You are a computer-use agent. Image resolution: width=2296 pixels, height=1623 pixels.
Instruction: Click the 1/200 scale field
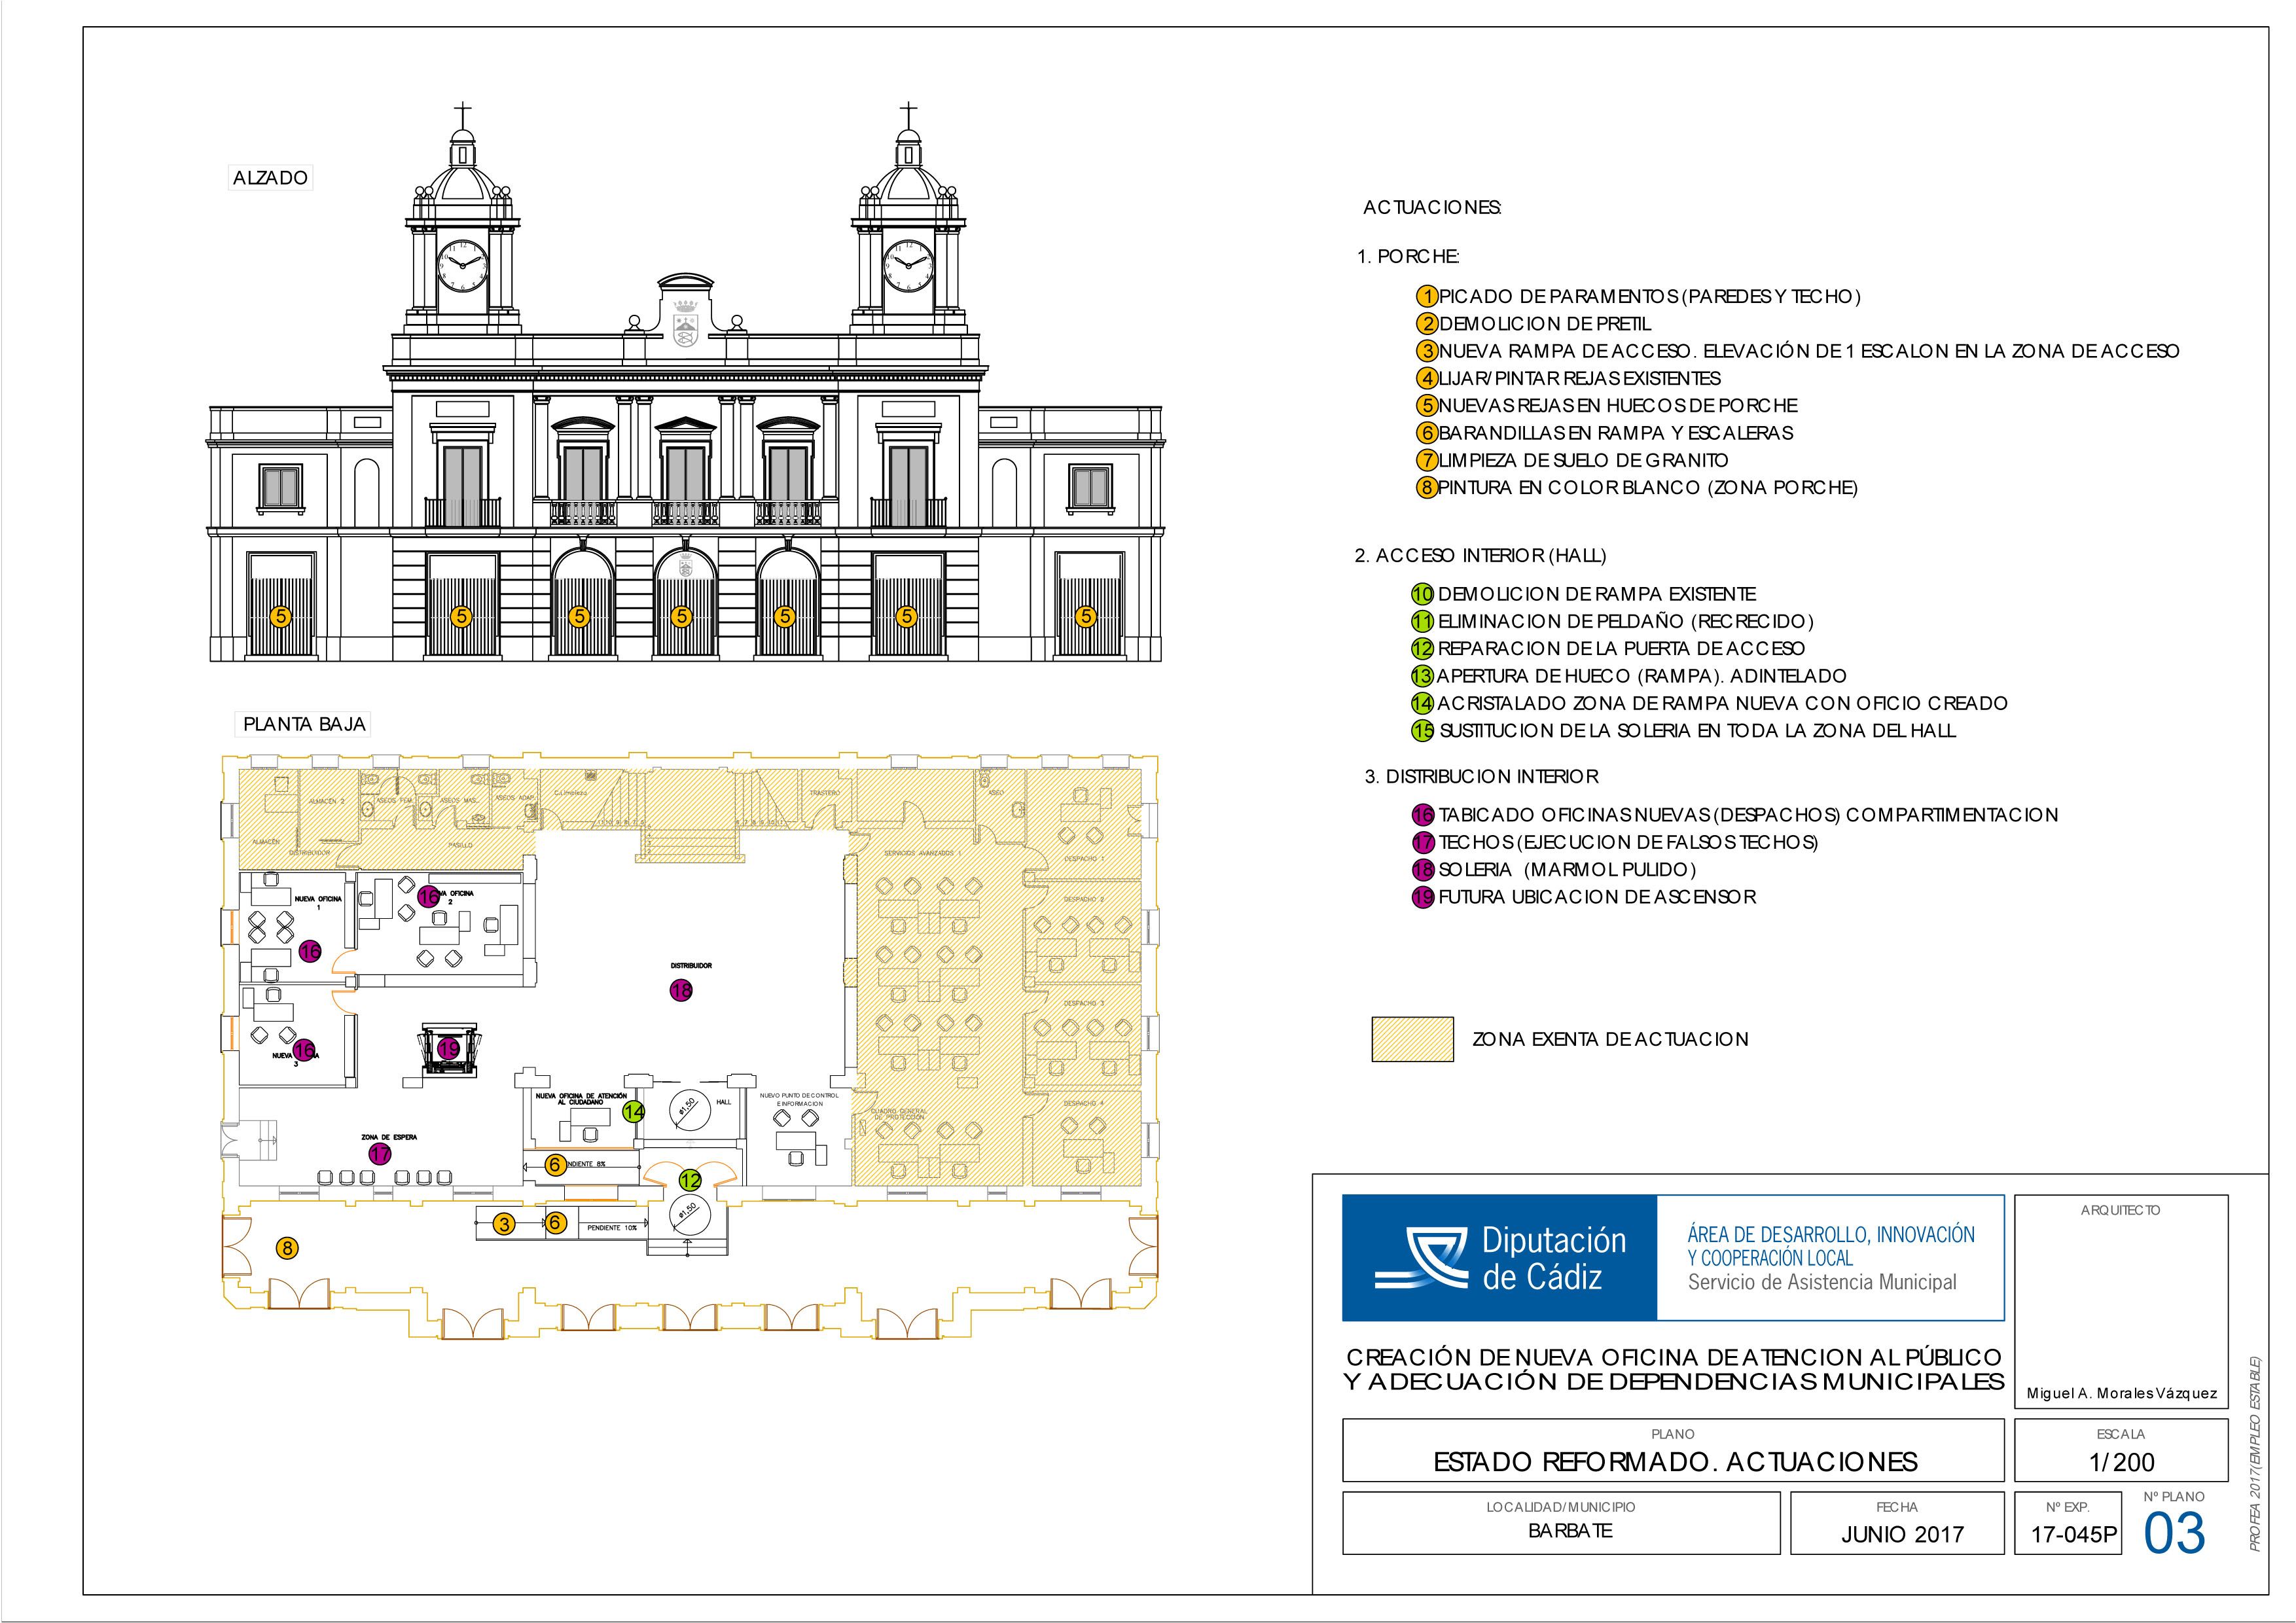pos(2121,1461)
